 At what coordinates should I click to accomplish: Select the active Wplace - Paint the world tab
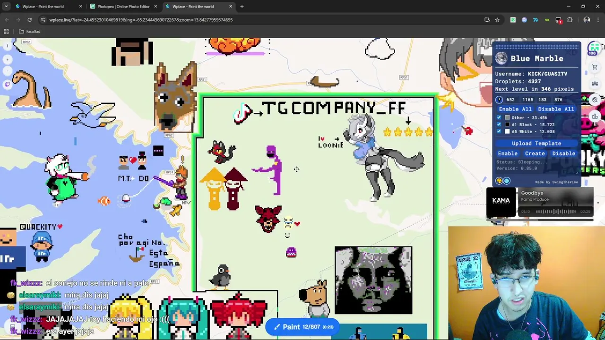198,7
